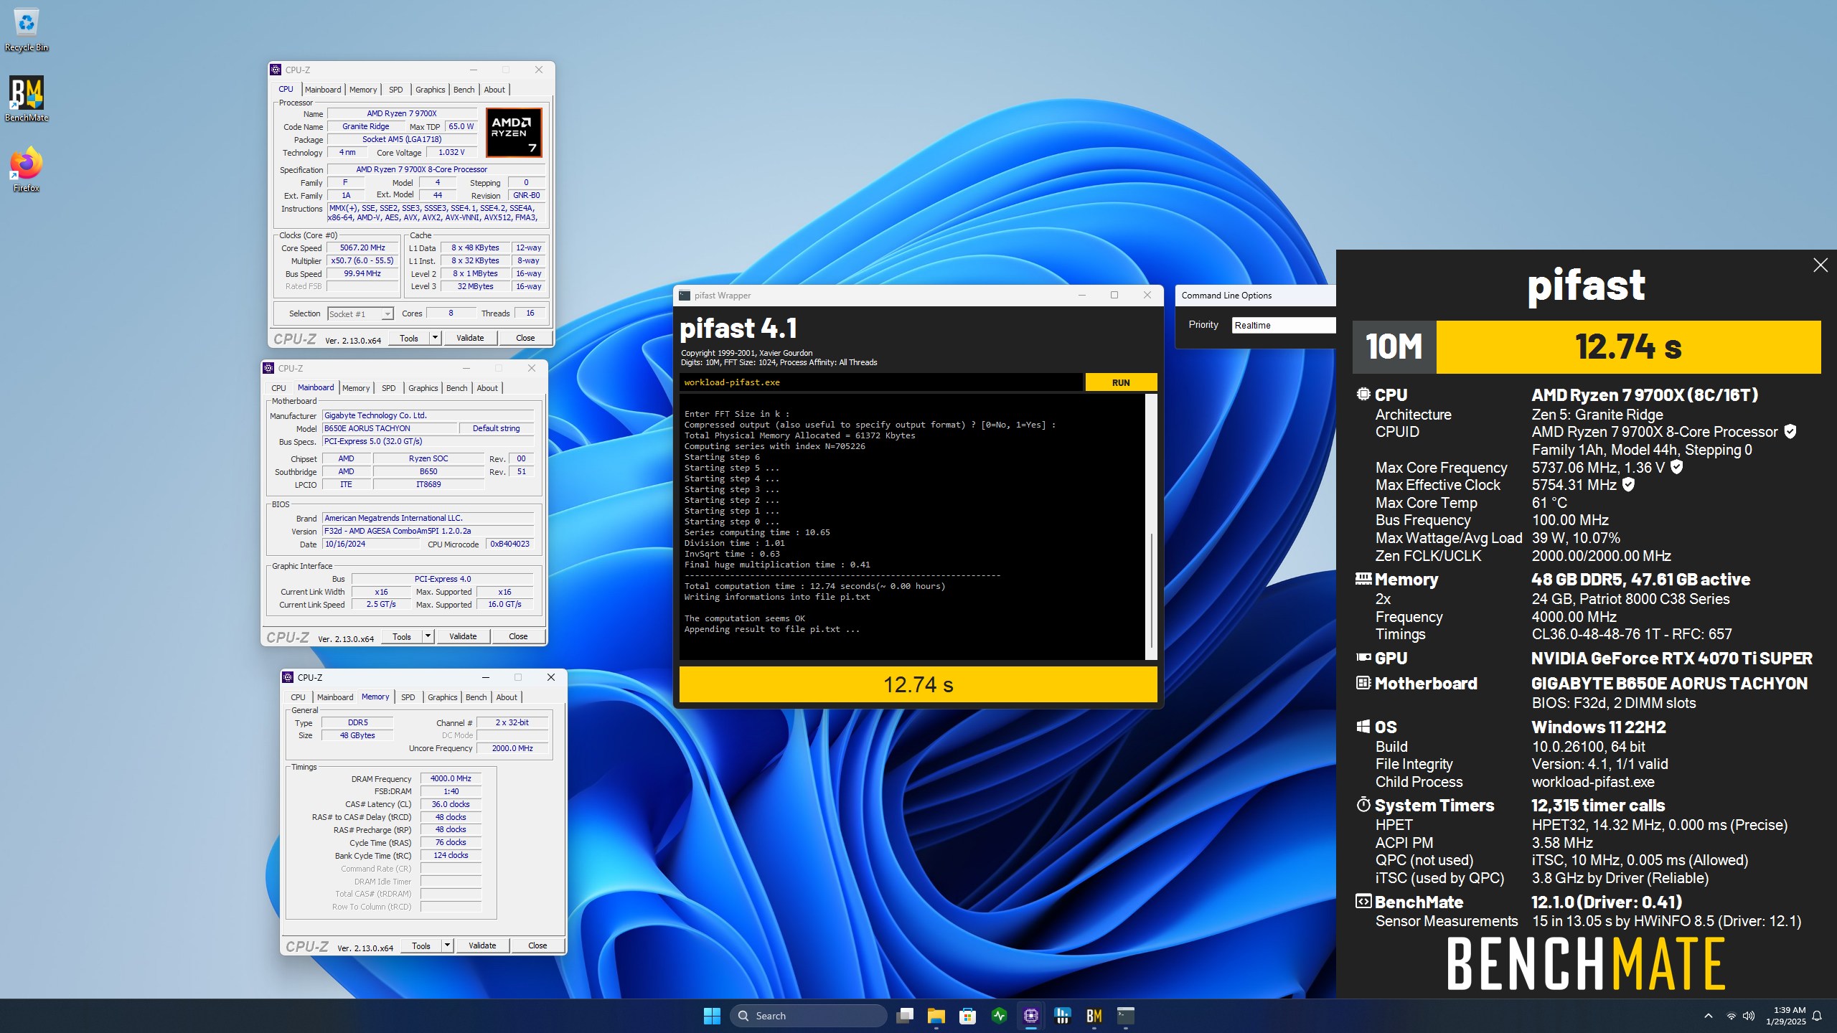Image resolution: width=1837 pixels, height=1033 pixels.
Task: Click Close in the top CPU-Z window
Action: (525, 338)
